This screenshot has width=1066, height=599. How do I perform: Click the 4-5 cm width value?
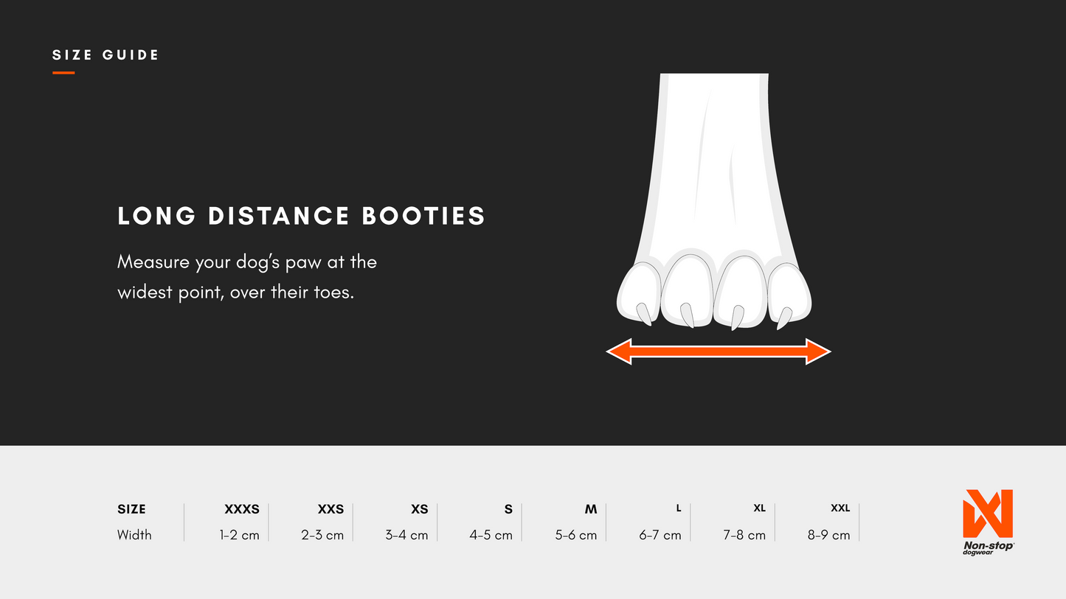point(491,535)
